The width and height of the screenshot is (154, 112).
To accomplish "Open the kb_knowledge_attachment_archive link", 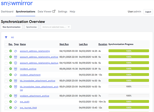I will coord(38,81).
